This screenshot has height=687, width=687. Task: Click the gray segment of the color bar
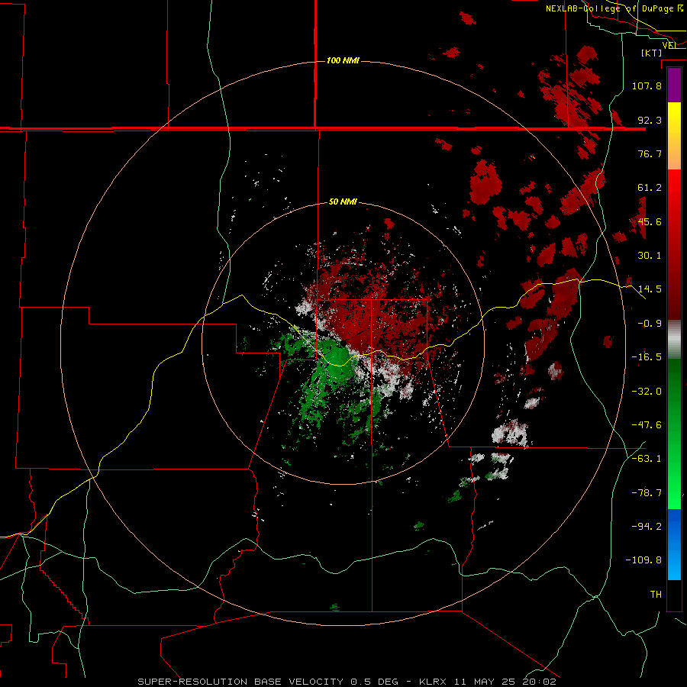(674, 339)
